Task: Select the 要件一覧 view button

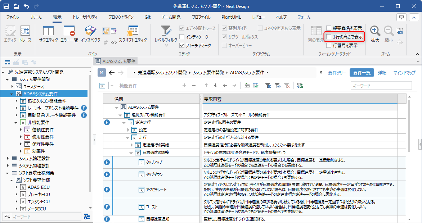Action: pos(362,73)
